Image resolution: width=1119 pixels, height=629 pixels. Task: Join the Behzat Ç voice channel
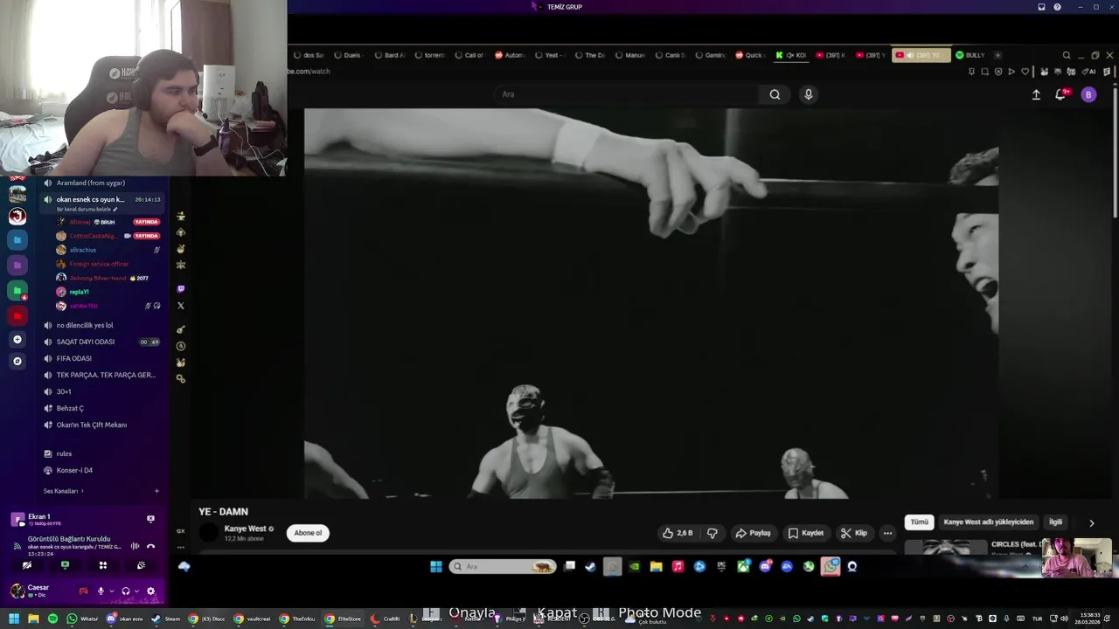[101, 408]
